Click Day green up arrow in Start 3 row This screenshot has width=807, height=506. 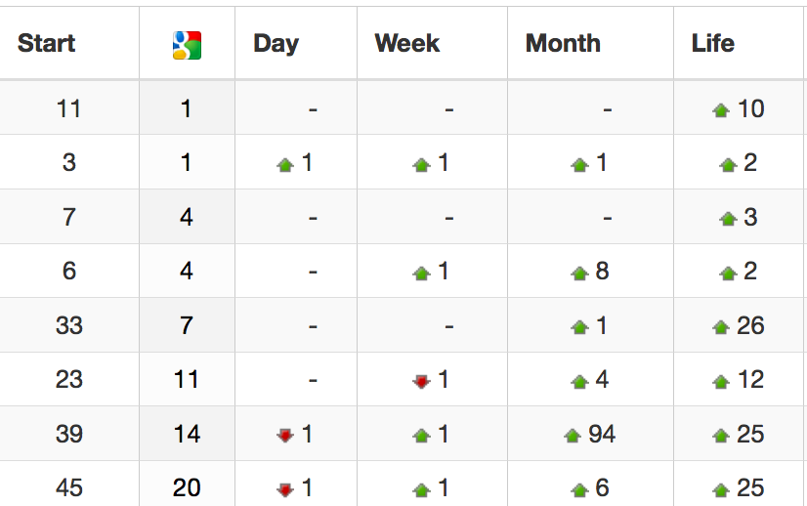click(285, 165)
